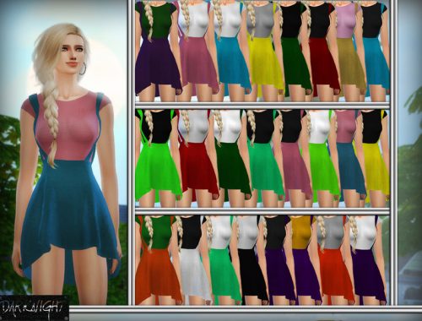The height and width of the screenshot is (321, 422).
Task: Pick the green top with purple skirt swatch
Action: click(x=158, y=51)
